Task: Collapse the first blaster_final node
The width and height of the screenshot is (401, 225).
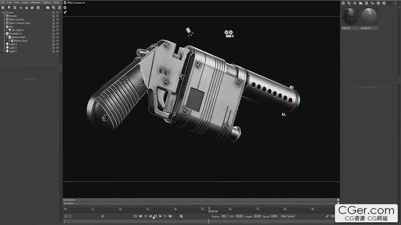Action: [7, 37]
